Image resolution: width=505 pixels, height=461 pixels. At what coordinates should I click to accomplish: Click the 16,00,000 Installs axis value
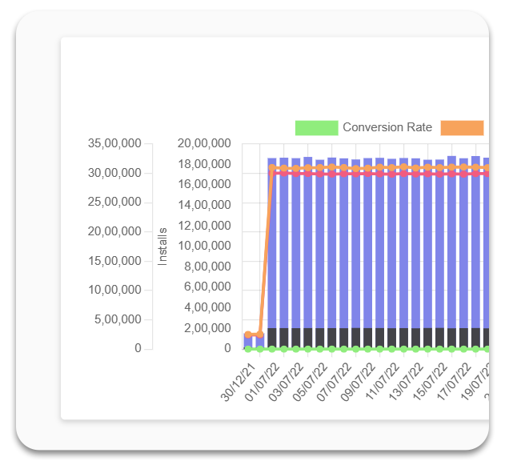(204, 184)
